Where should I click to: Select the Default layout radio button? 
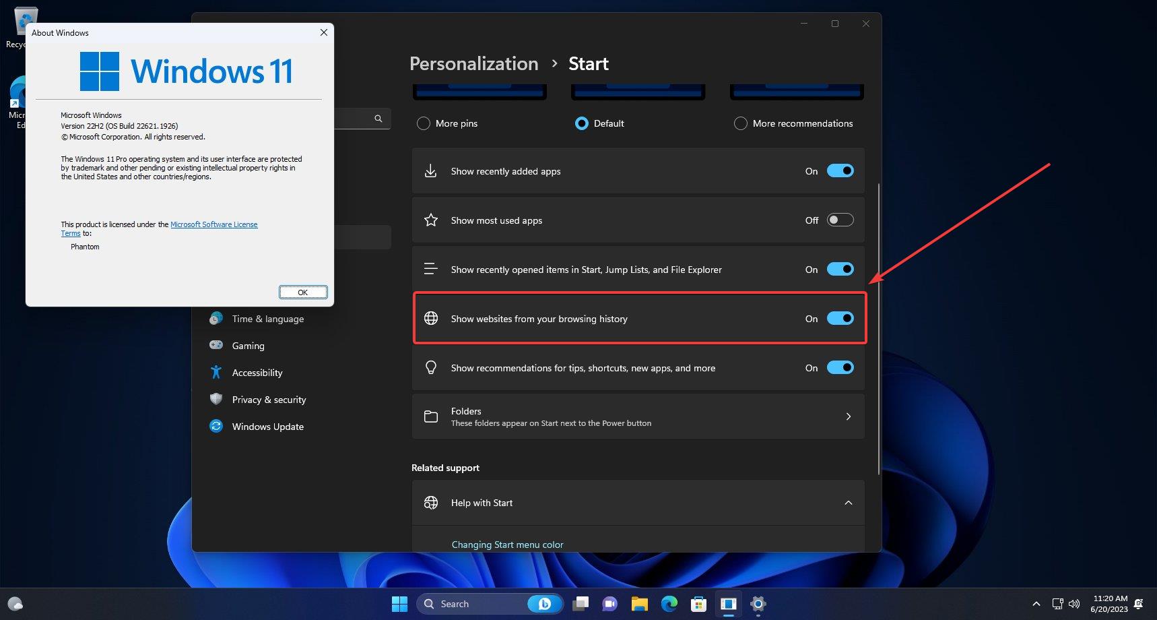tap(582, 123)
